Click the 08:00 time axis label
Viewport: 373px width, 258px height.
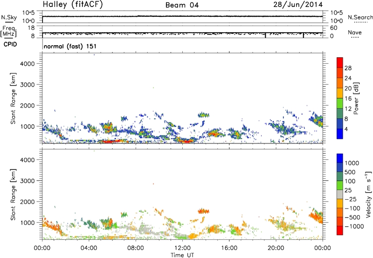(136, 248)
